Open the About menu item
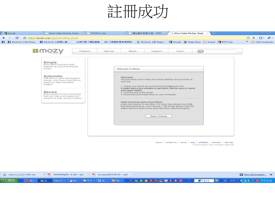 (x=132, y=51)
